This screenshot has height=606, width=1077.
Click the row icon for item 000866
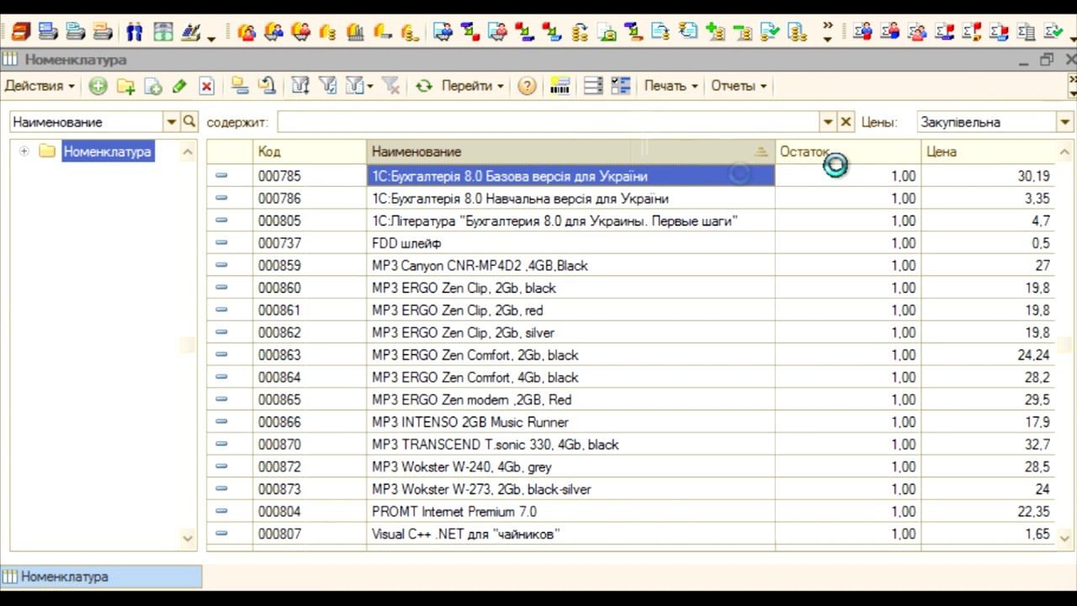[x=221, y=422]
